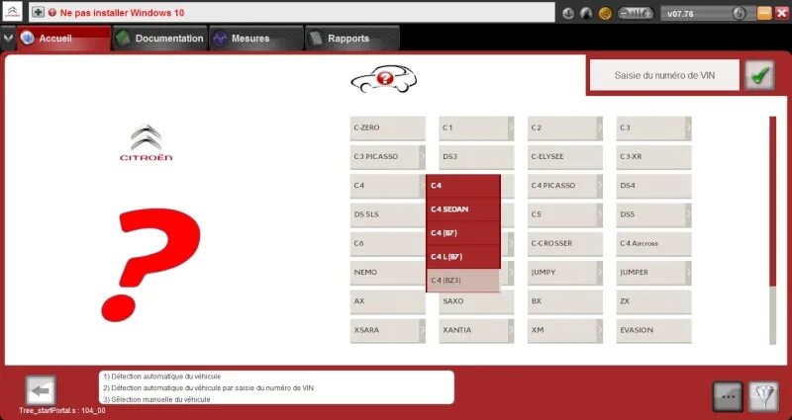
Task: Select the SAXO vehicle button
Action: pos(476,301)
